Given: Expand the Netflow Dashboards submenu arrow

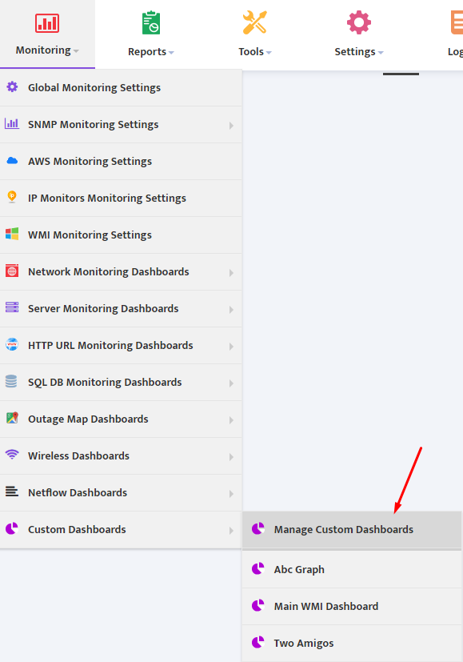Looking at the screenshot, I should 231,494.
